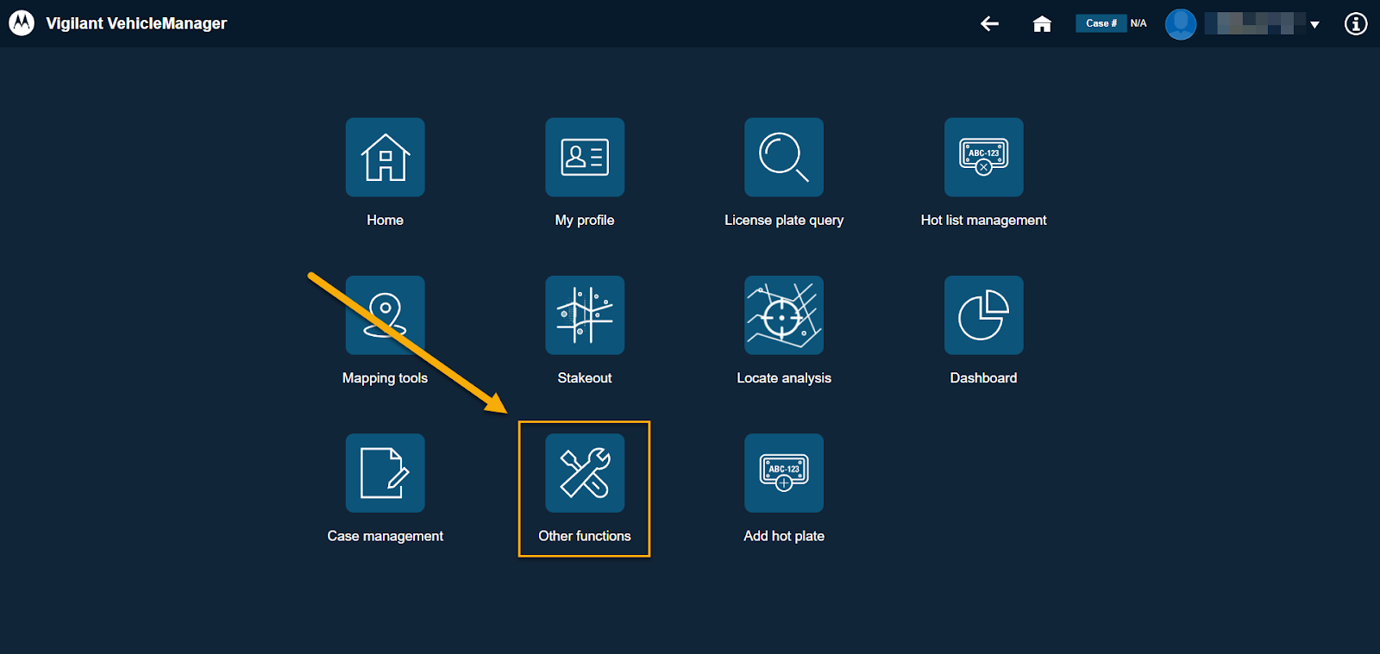Screen dimensions: 1380x654
Task: Click the Mapping tools label
Action: tap(385, 378)
